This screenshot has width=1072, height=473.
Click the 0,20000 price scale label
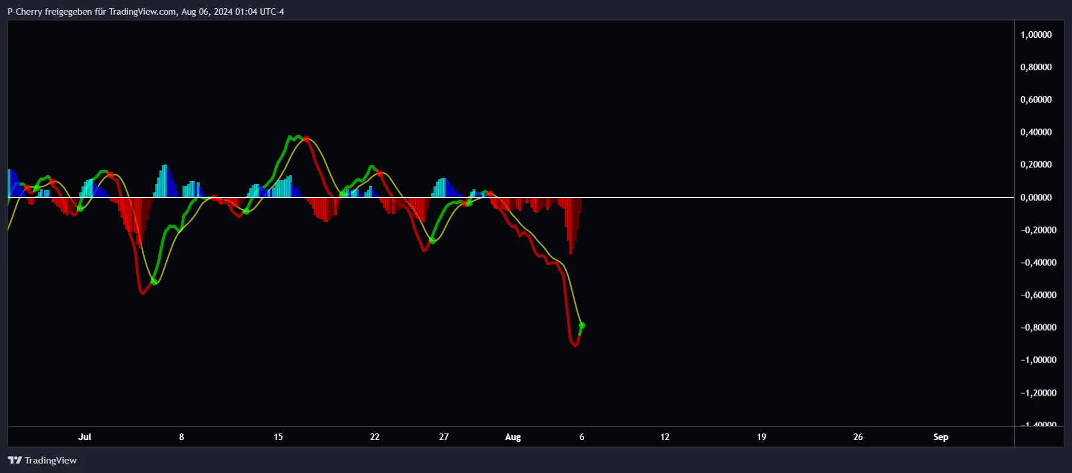pos(1036,165)
